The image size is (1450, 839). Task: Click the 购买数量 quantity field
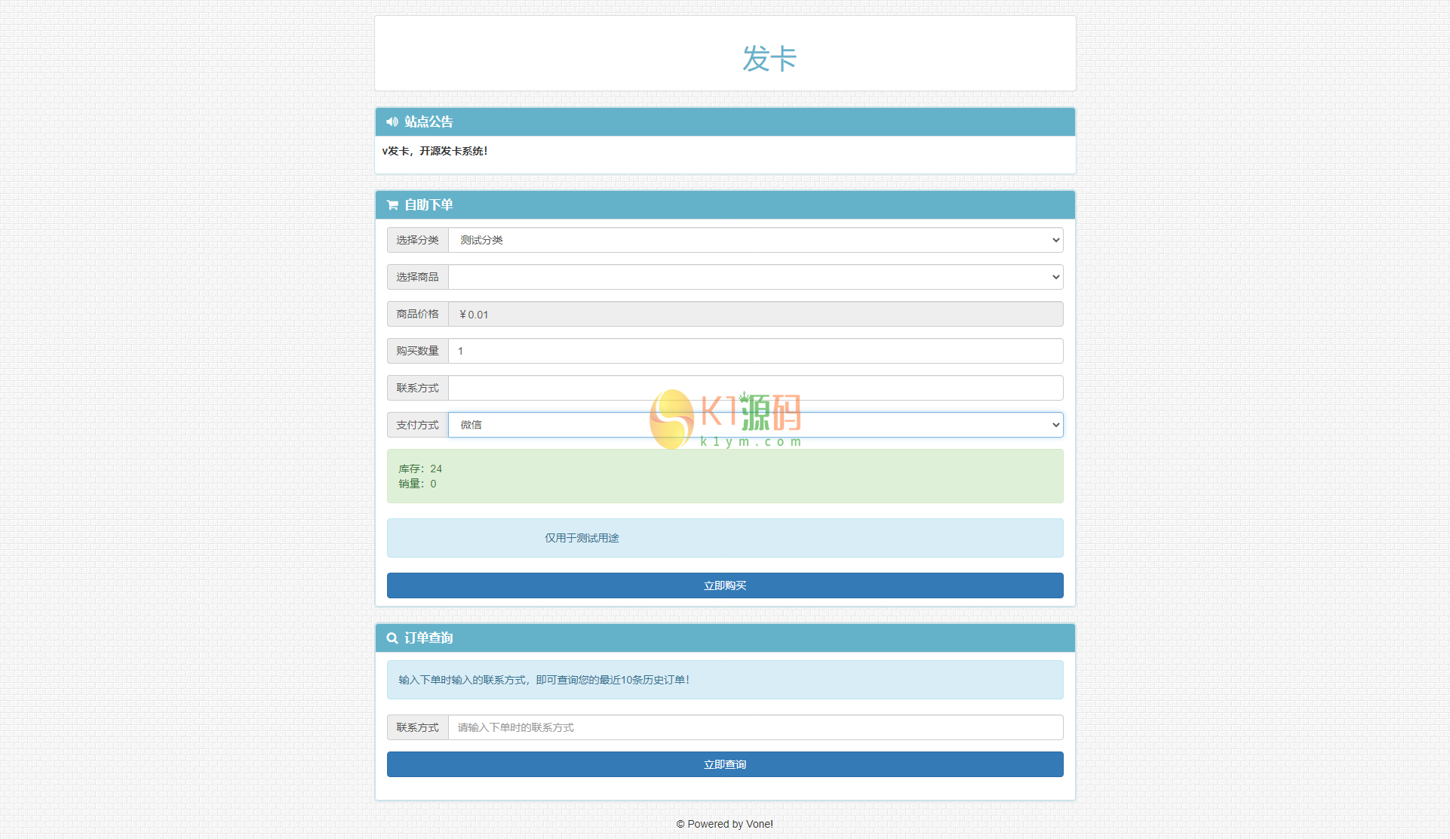click(754, 351)
